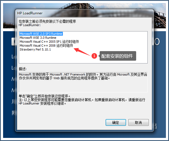Click the red circled number 1 marker
Viewport: 169px width, 141px height.
coord(94,56)
